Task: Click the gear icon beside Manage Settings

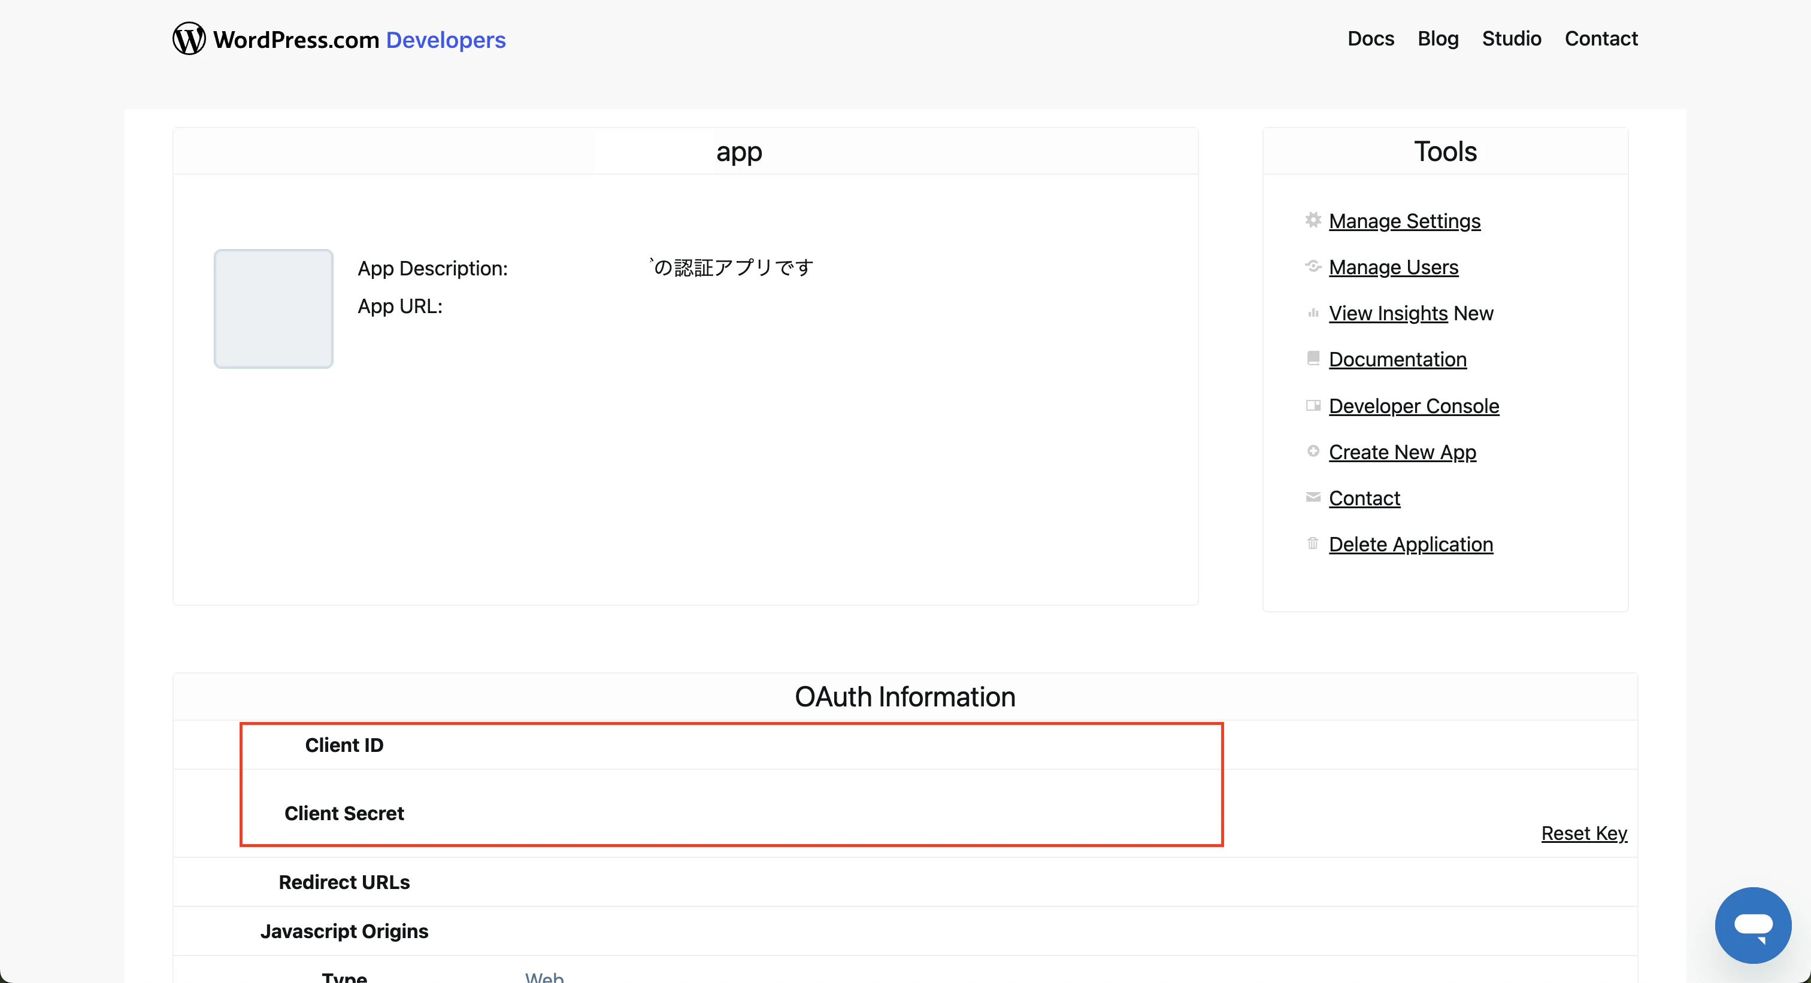Action: point(1313,220)
